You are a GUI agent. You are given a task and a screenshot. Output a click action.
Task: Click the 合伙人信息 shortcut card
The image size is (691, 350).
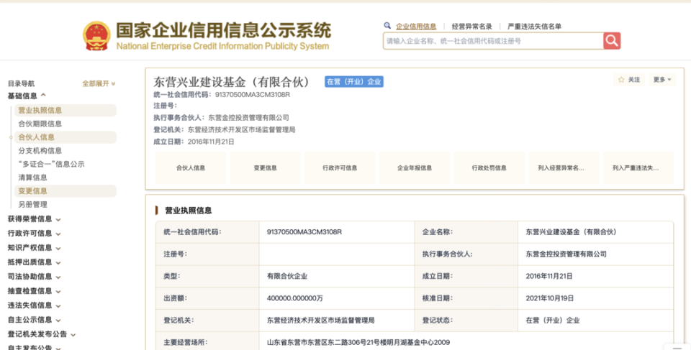(x=190, y=167)
